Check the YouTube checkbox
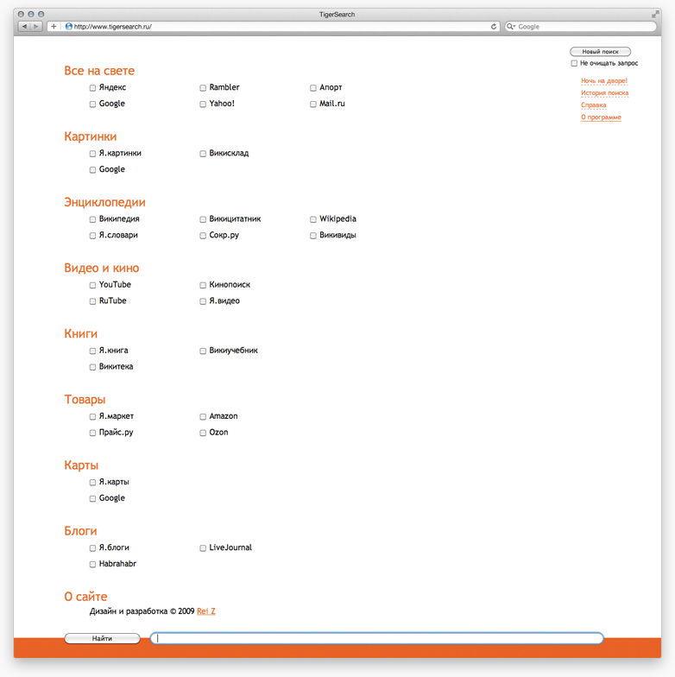Viewport: 675px width, 677px height. (92, 285)
